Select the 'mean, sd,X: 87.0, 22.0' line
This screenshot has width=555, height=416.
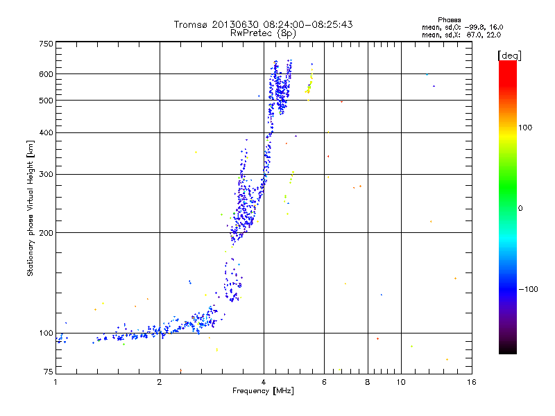coord(461,35)
